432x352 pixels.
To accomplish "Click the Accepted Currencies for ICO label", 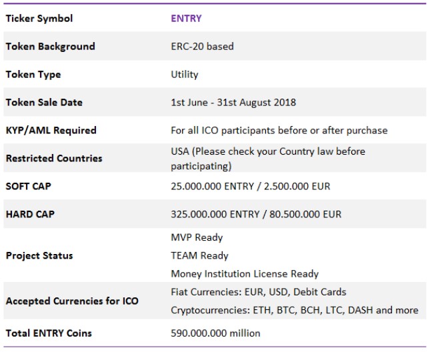I will coord(72,301).
